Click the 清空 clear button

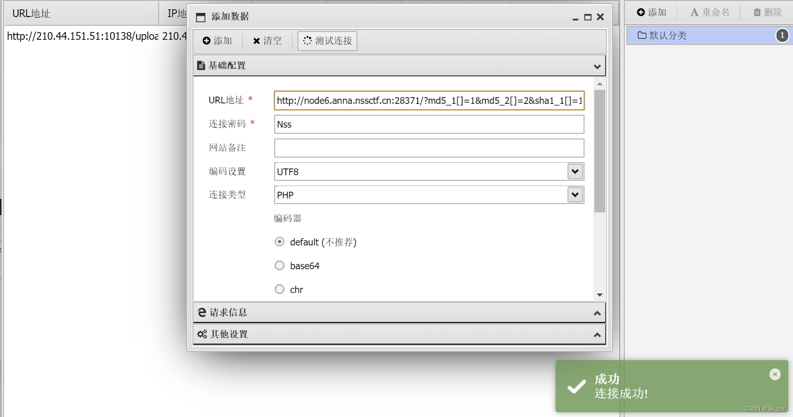click(267, 41)
